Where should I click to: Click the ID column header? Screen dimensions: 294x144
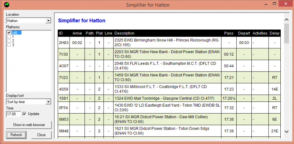(61, 33)
